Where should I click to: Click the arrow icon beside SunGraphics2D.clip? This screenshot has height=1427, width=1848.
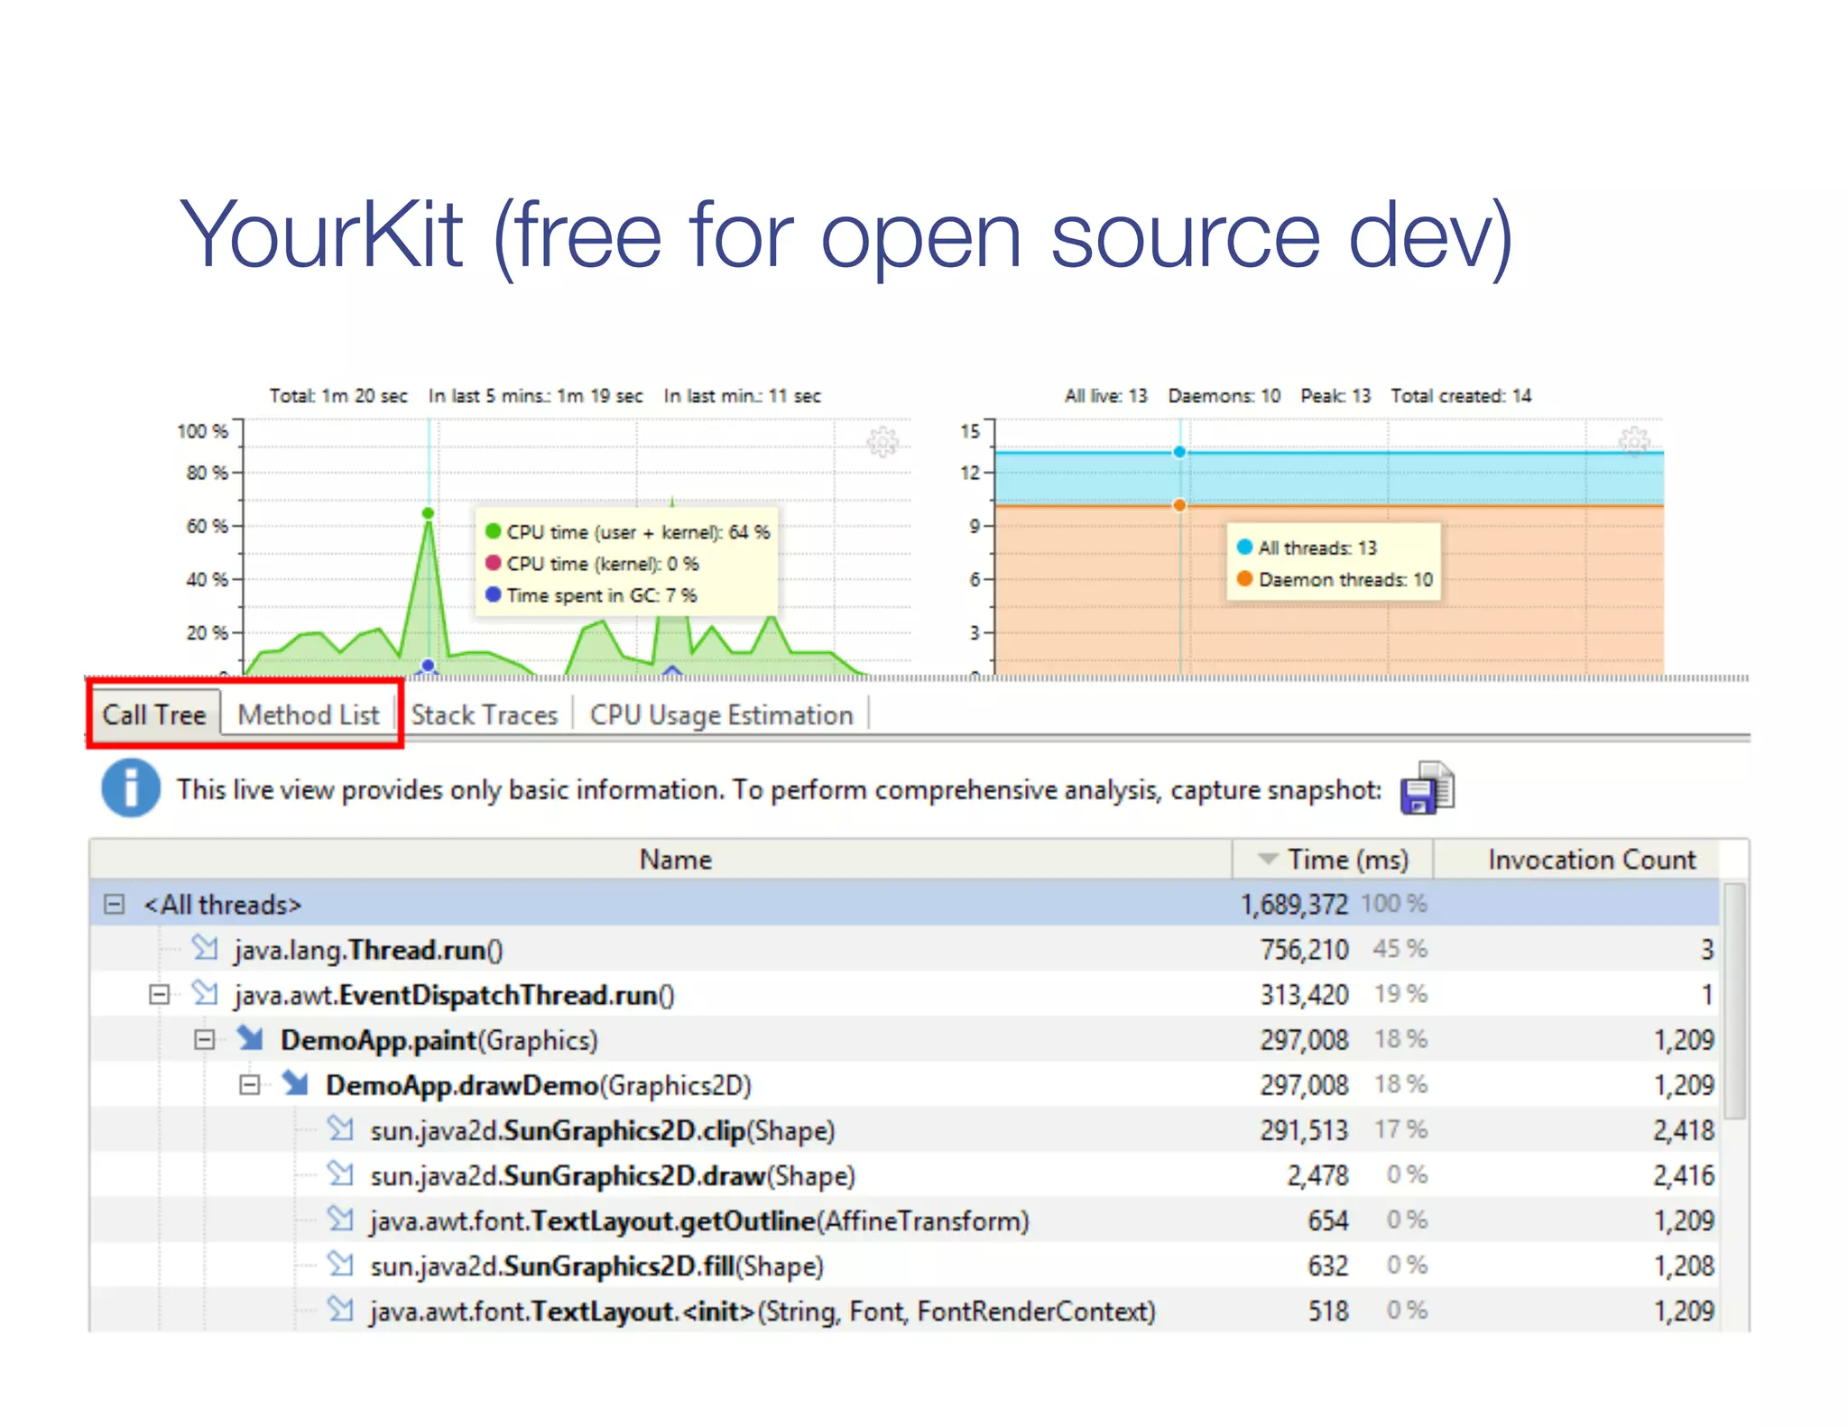point(340,1128)
